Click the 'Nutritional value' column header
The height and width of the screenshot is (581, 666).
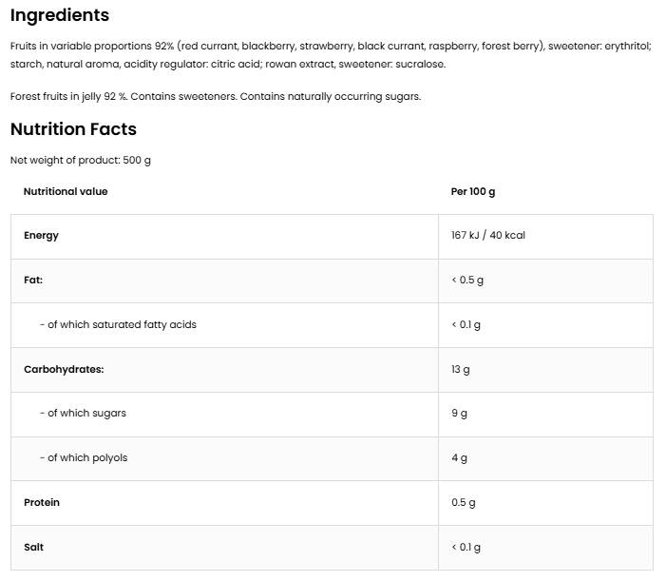[x=66, y=191]
